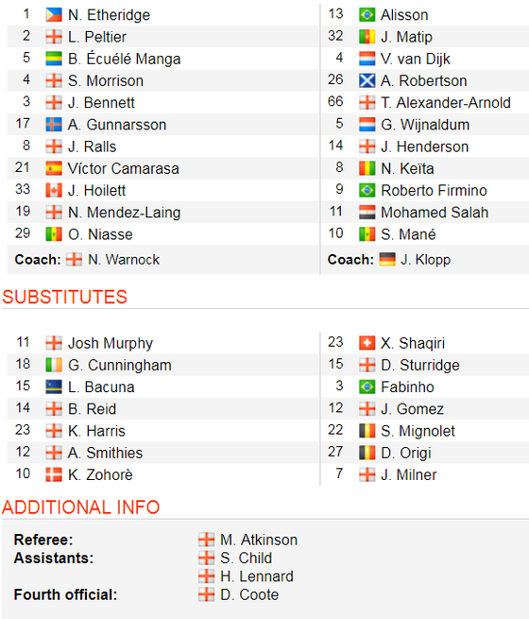Click the Egypt flag beside Mohamed Salah
This screenshot has width=529, height=619.
[x=367, y=213]
